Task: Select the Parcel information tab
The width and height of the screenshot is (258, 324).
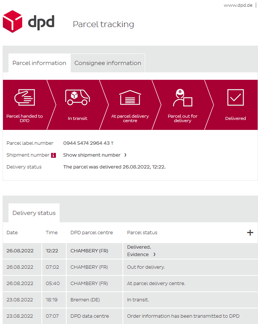Action: [x=39, y=63]
